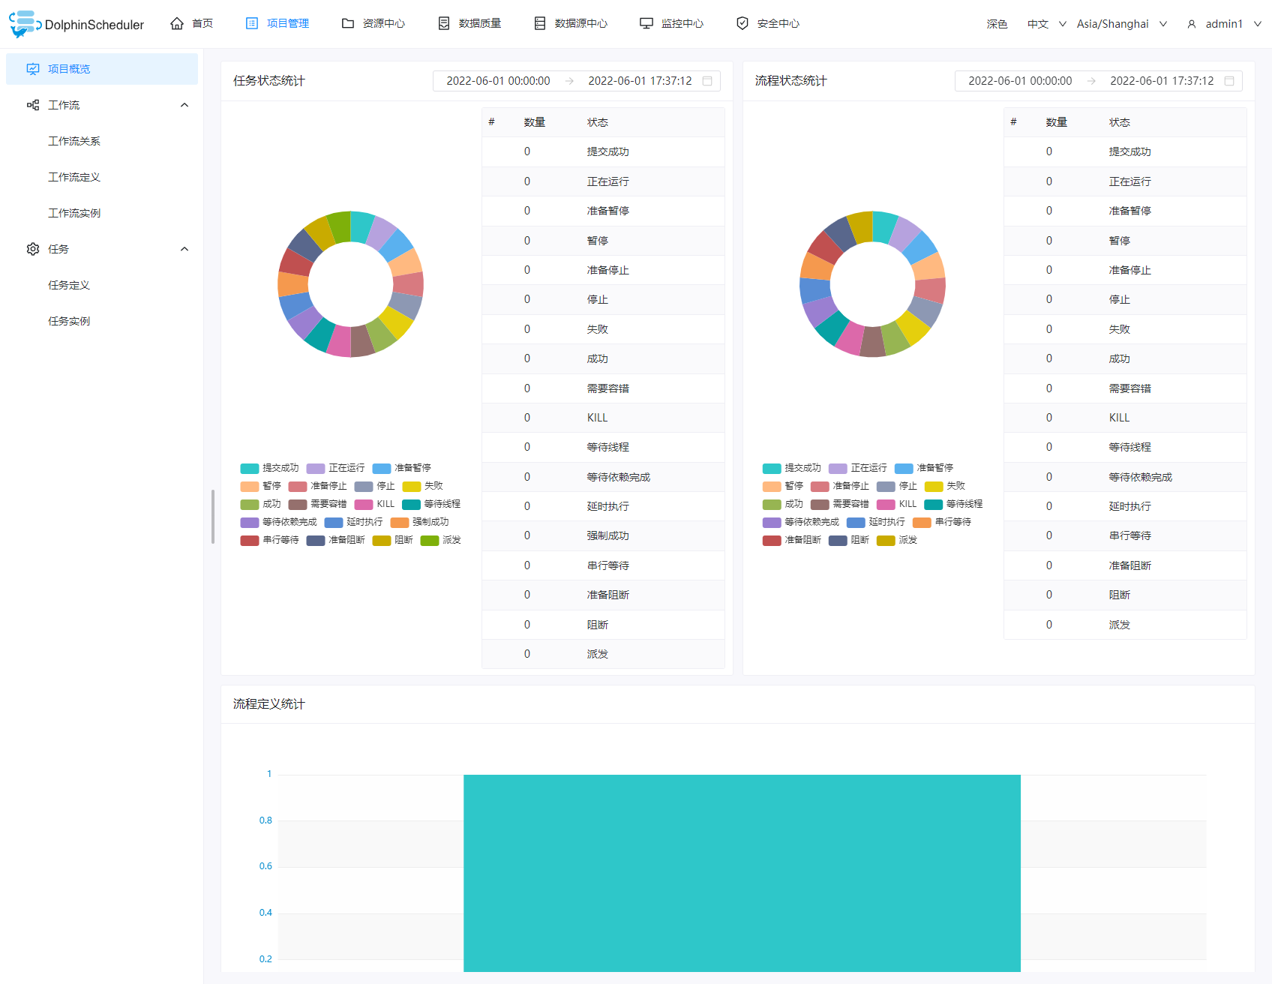Click the 等待依赖完成 row in process status table
The image size is (1272, 984).
coord(1125,477)
